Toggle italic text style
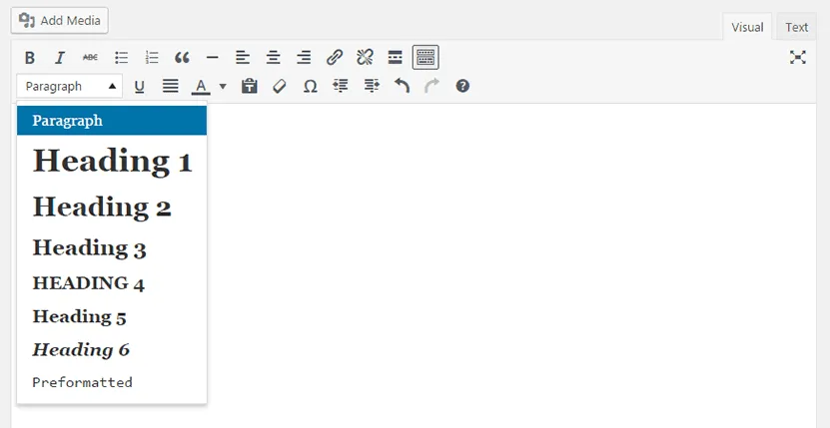830x428 pixels. [60, 58]
